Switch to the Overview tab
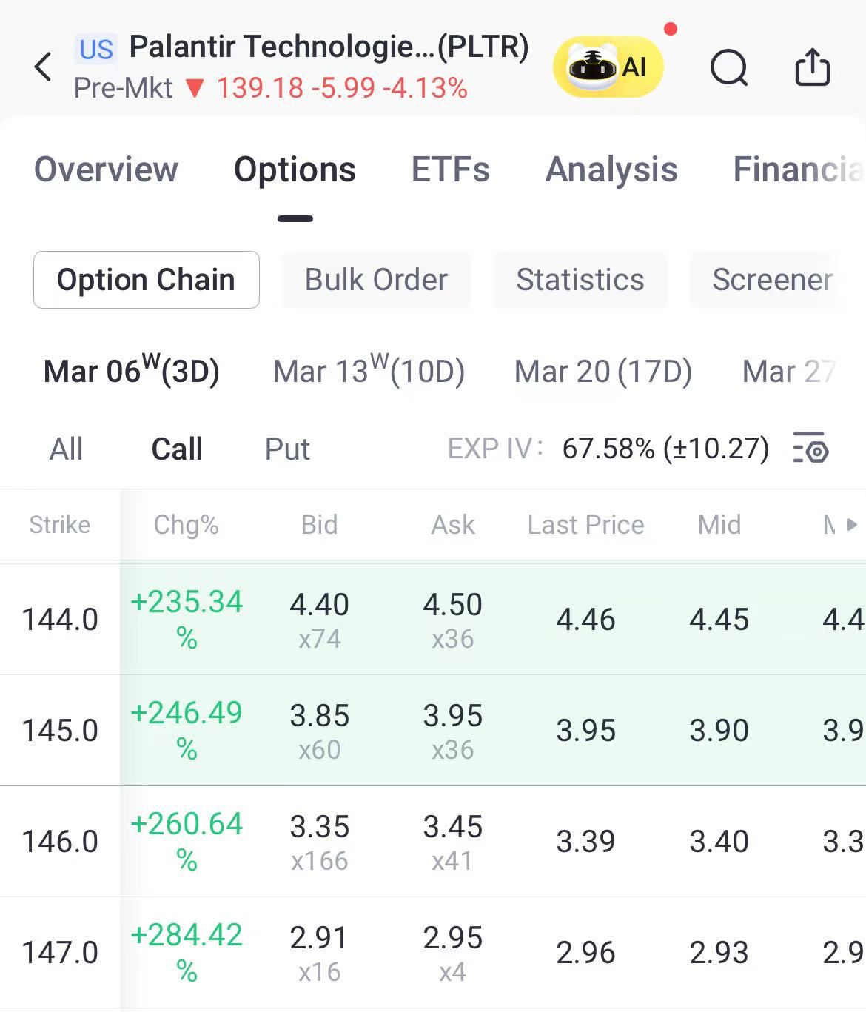 coord(106,170)
